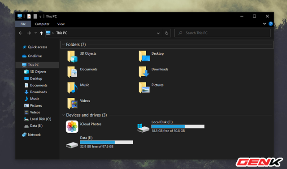Open the View ribbon tab
The image size is (287, 169).
[61, 24]
